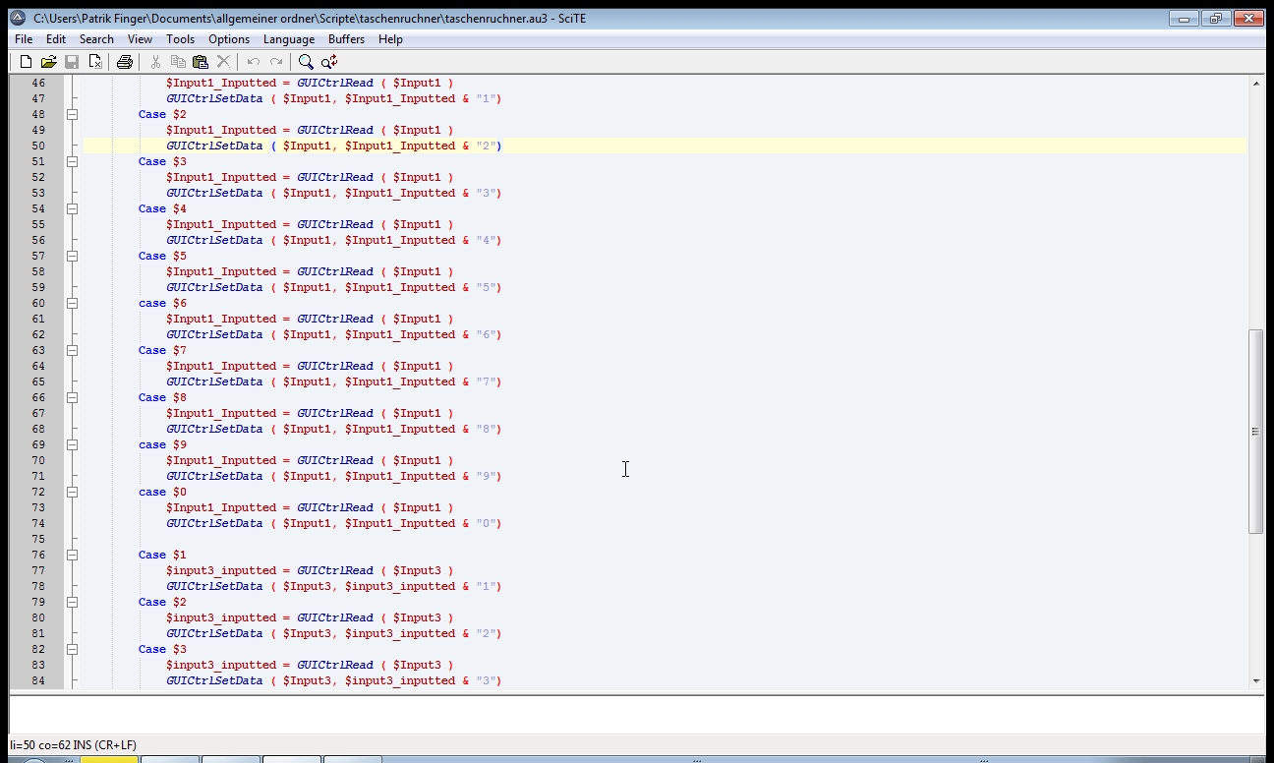Toggle the fold marker at line 76
Screen dimensions: 1274x763
(x=72, y=555)
